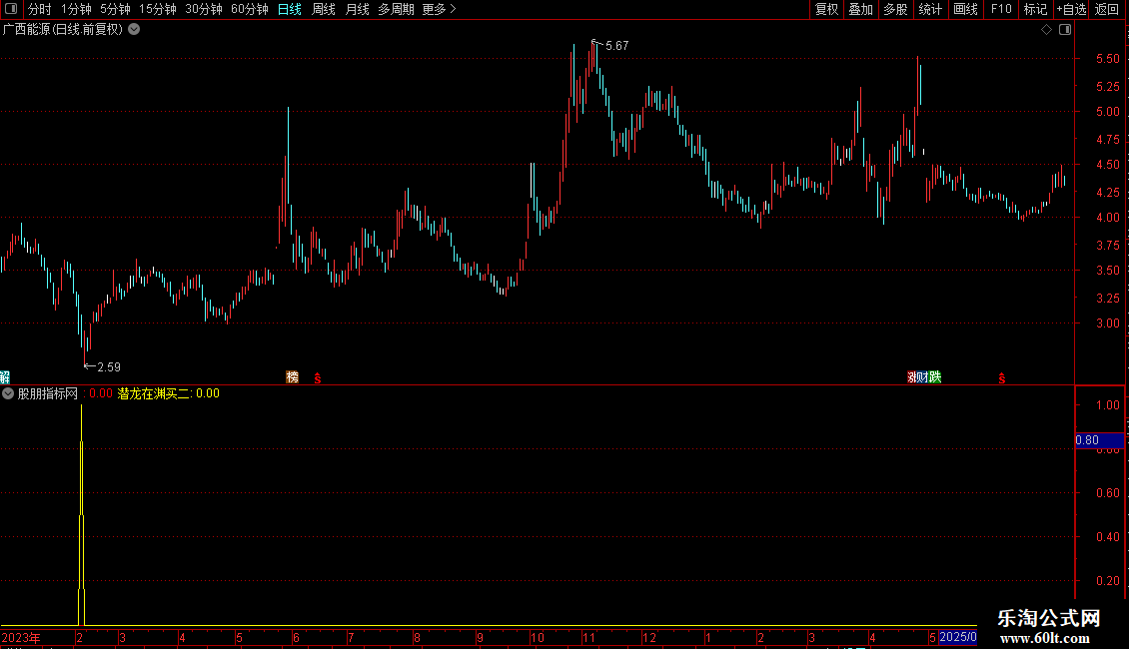Click the 2023年 label on time axis

21,637
